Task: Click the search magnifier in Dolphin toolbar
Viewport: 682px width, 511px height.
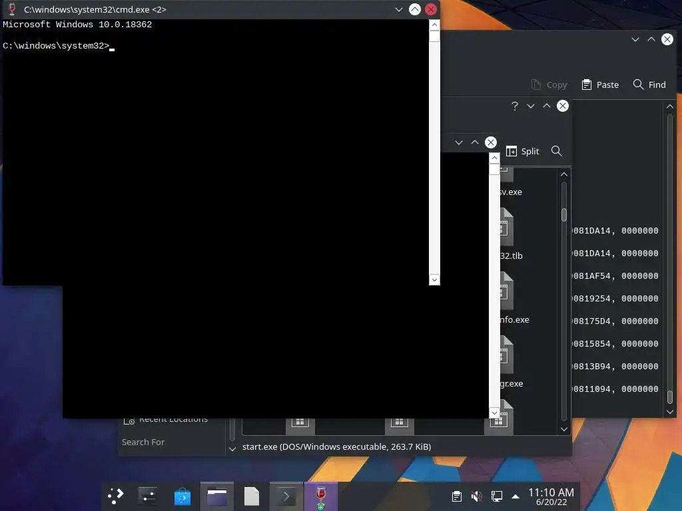Action: tap(556, 151)
